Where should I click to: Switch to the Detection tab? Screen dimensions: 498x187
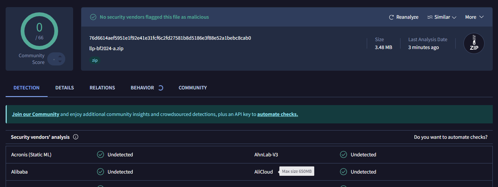click(x=27, y=88)
